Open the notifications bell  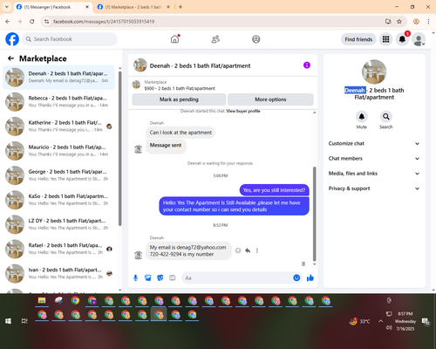402,39
